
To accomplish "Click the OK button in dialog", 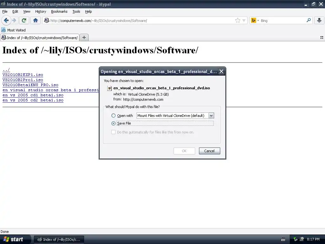I will tap(184, 151).
